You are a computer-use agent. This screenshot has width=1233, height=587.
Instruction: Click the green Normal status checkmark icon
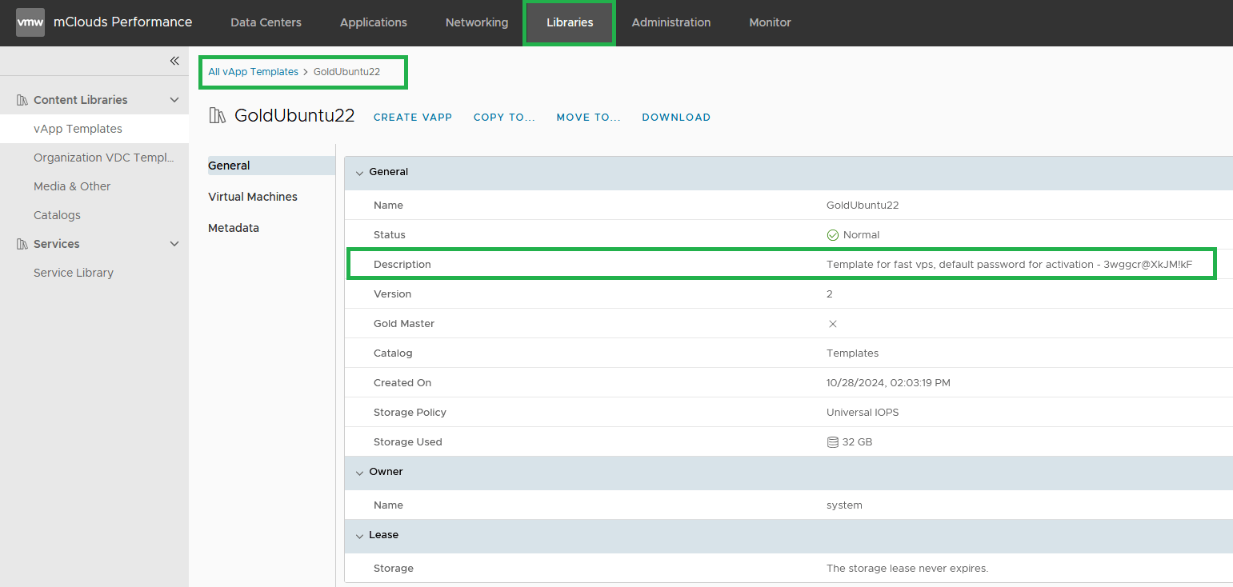pyautogui.click(x=832, y=235)
